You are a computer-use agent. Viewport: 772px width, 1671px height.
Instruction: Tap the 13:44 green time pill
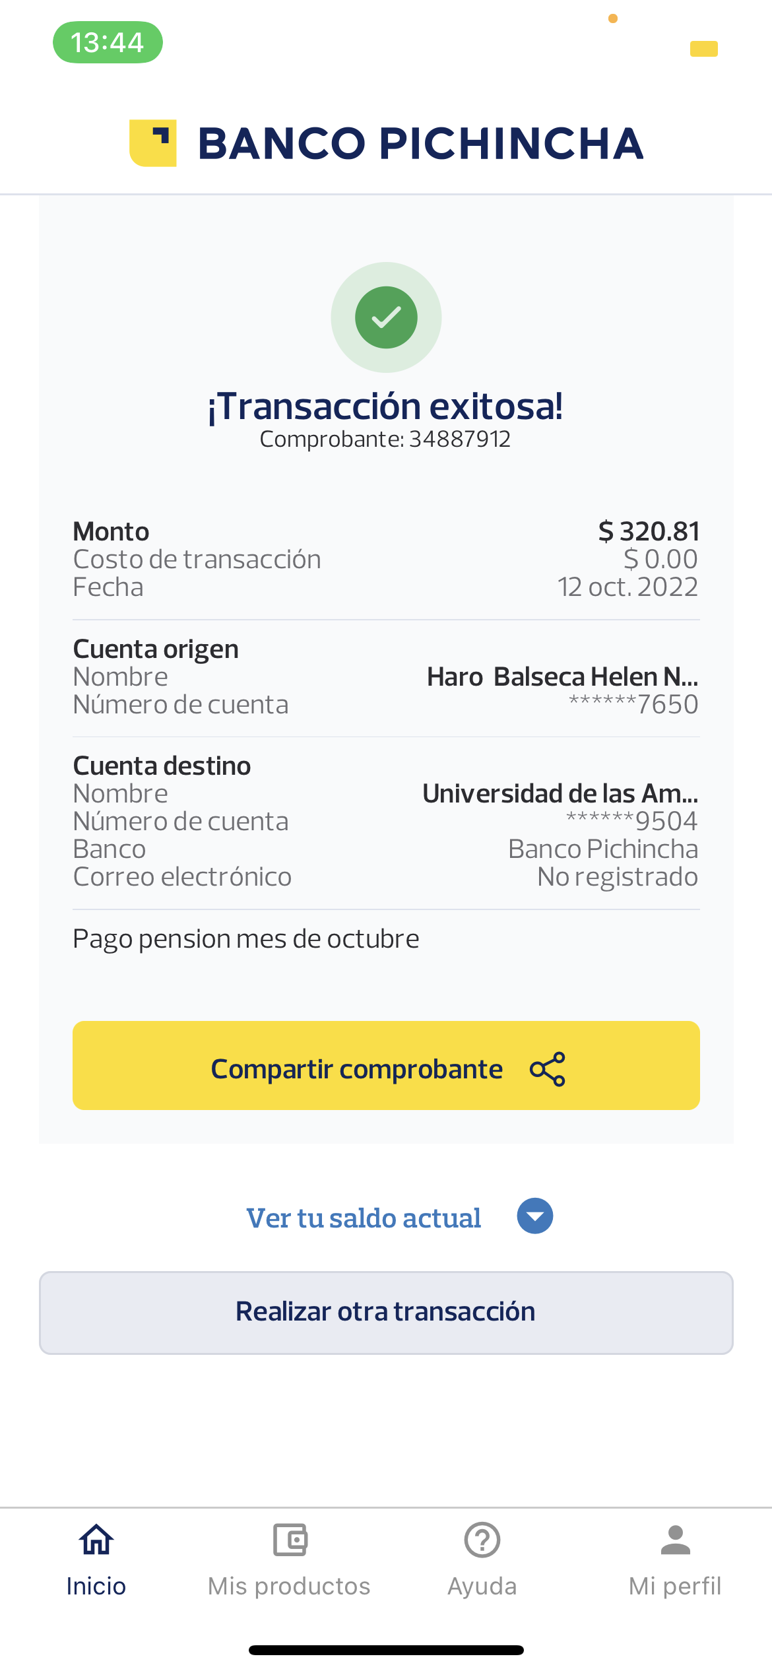coord(108,43)
